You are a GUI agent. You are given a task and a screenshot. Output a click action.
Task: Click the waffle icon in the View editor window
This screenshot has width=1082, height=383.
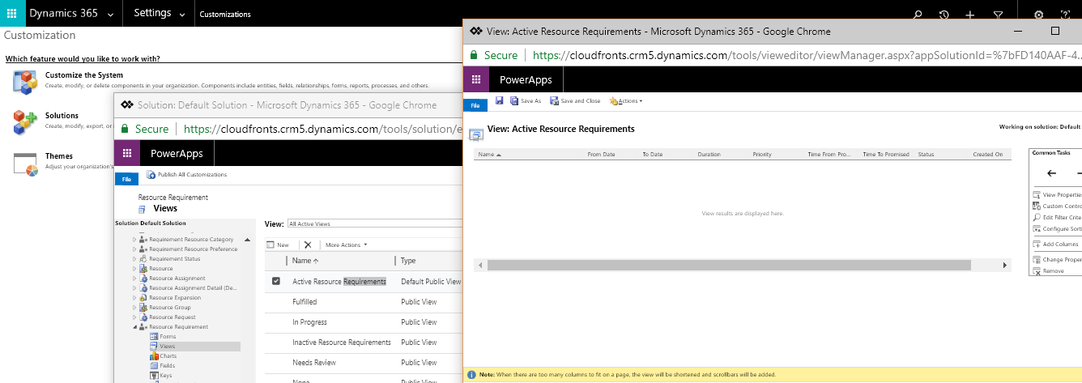tap(476, 79)
